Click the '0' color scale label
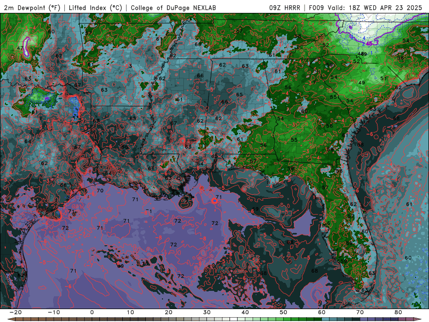The image size is (429, 322). [92, 312]
